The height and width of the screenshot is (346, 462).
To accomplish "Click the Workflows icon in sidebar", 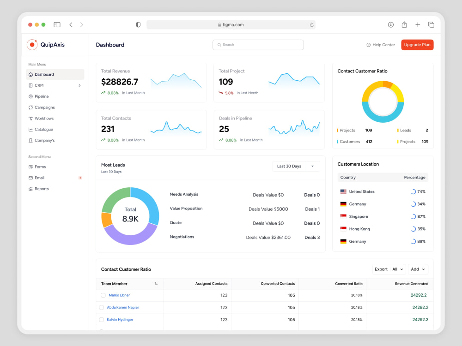I will pyautogui.click(x=30, y=118).
